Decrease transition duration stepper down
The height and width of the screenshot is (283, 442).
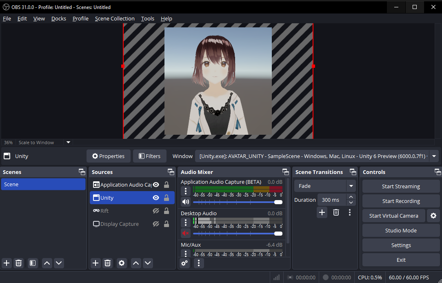coord(351,203)
